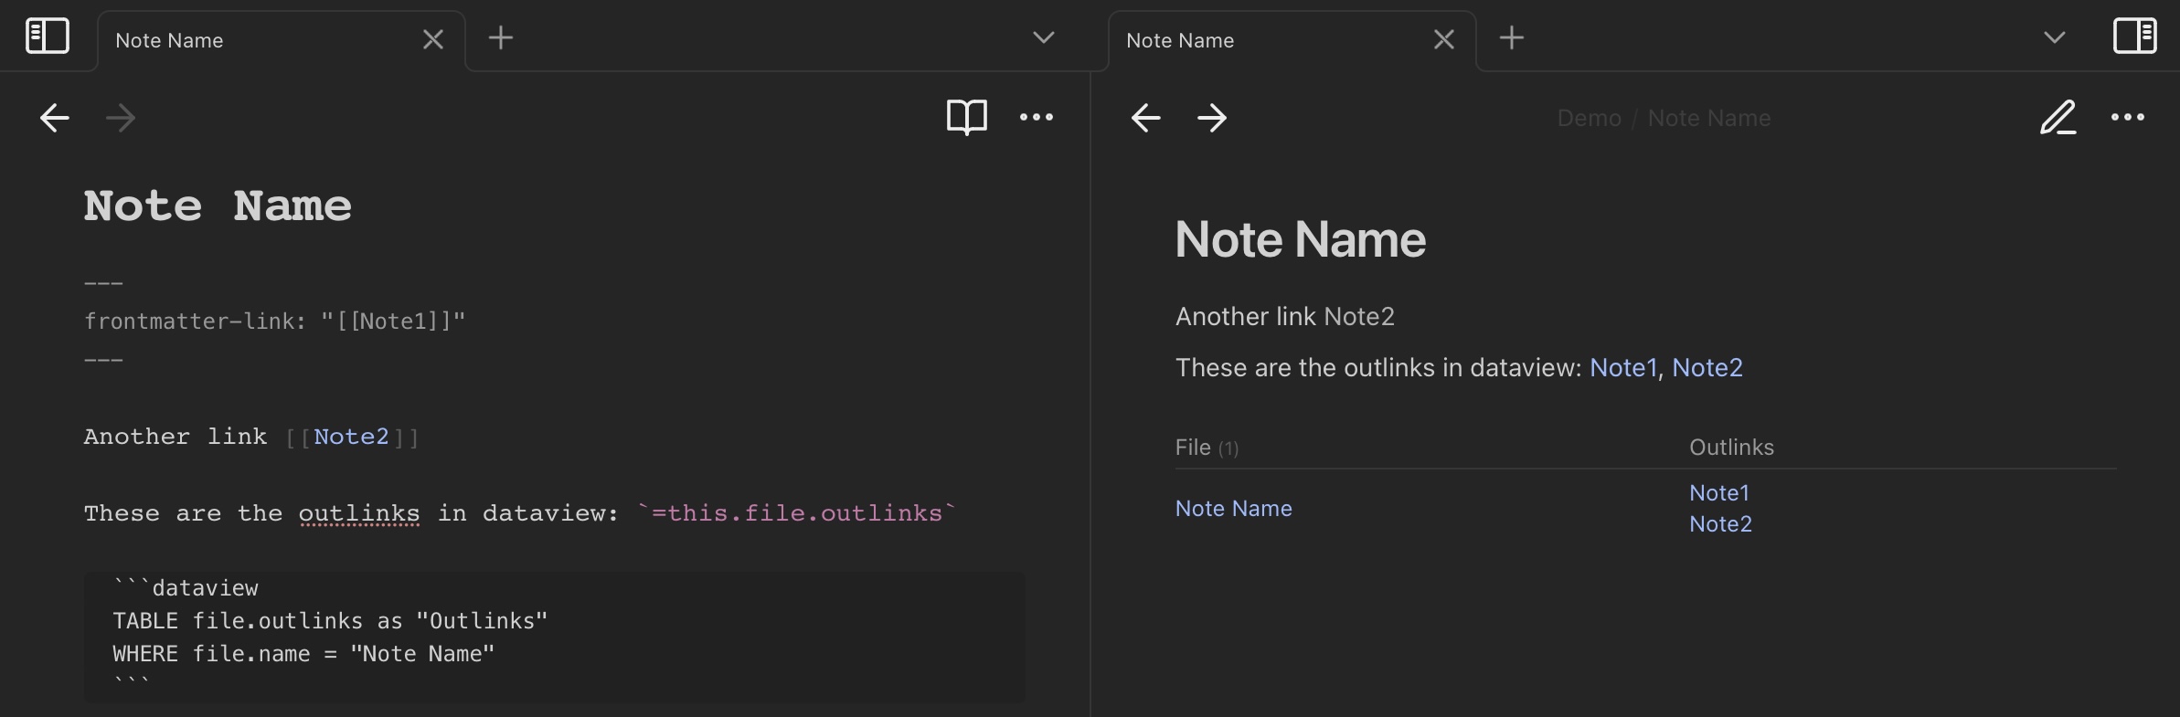Switch right pane to editing view

pos(2058,117)
